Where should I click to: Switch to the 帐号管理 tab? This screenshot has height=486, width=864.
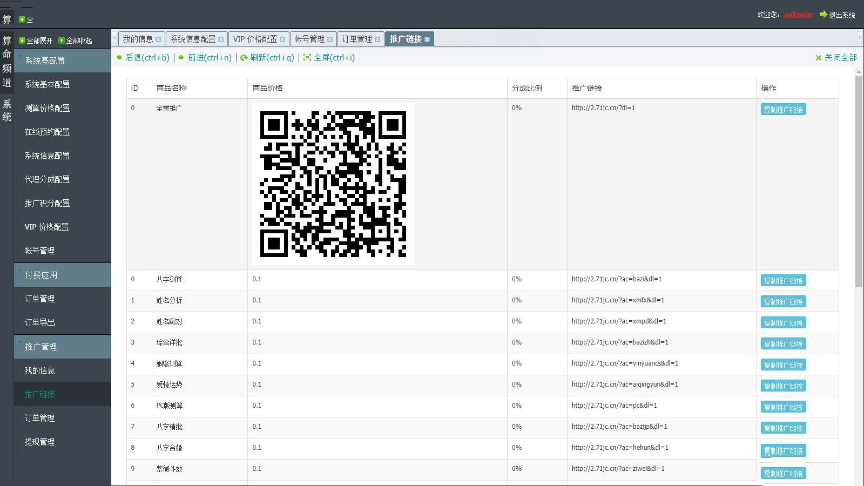[x=309, y=39]
